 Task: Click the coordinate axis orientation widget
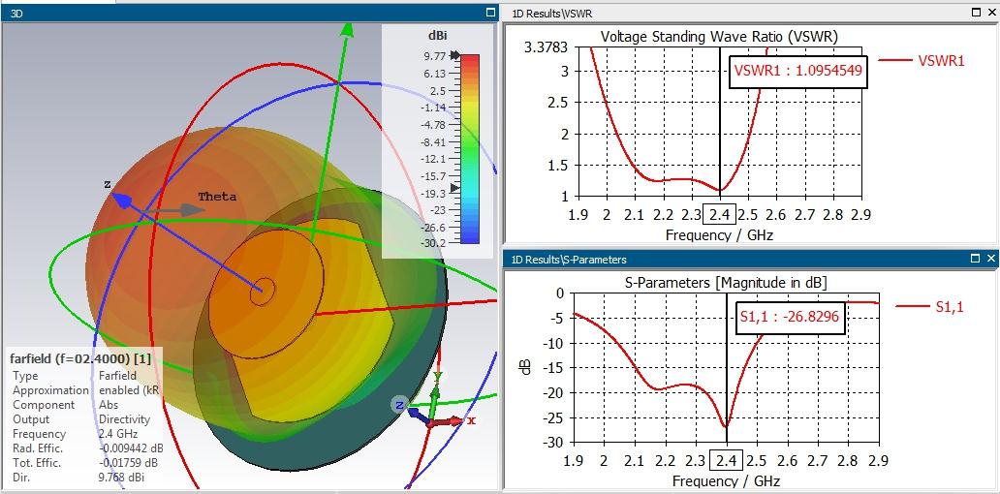coord(434,403)
